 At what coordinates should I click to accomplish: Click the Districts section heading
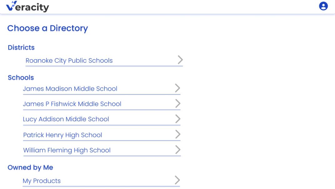point(21,47)
